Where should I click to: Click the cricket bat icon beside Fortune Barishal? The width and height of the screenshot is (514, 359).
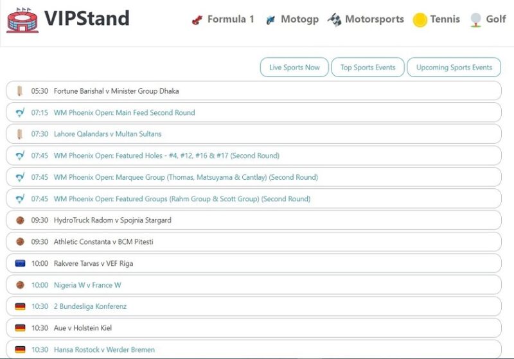(20, 91)
